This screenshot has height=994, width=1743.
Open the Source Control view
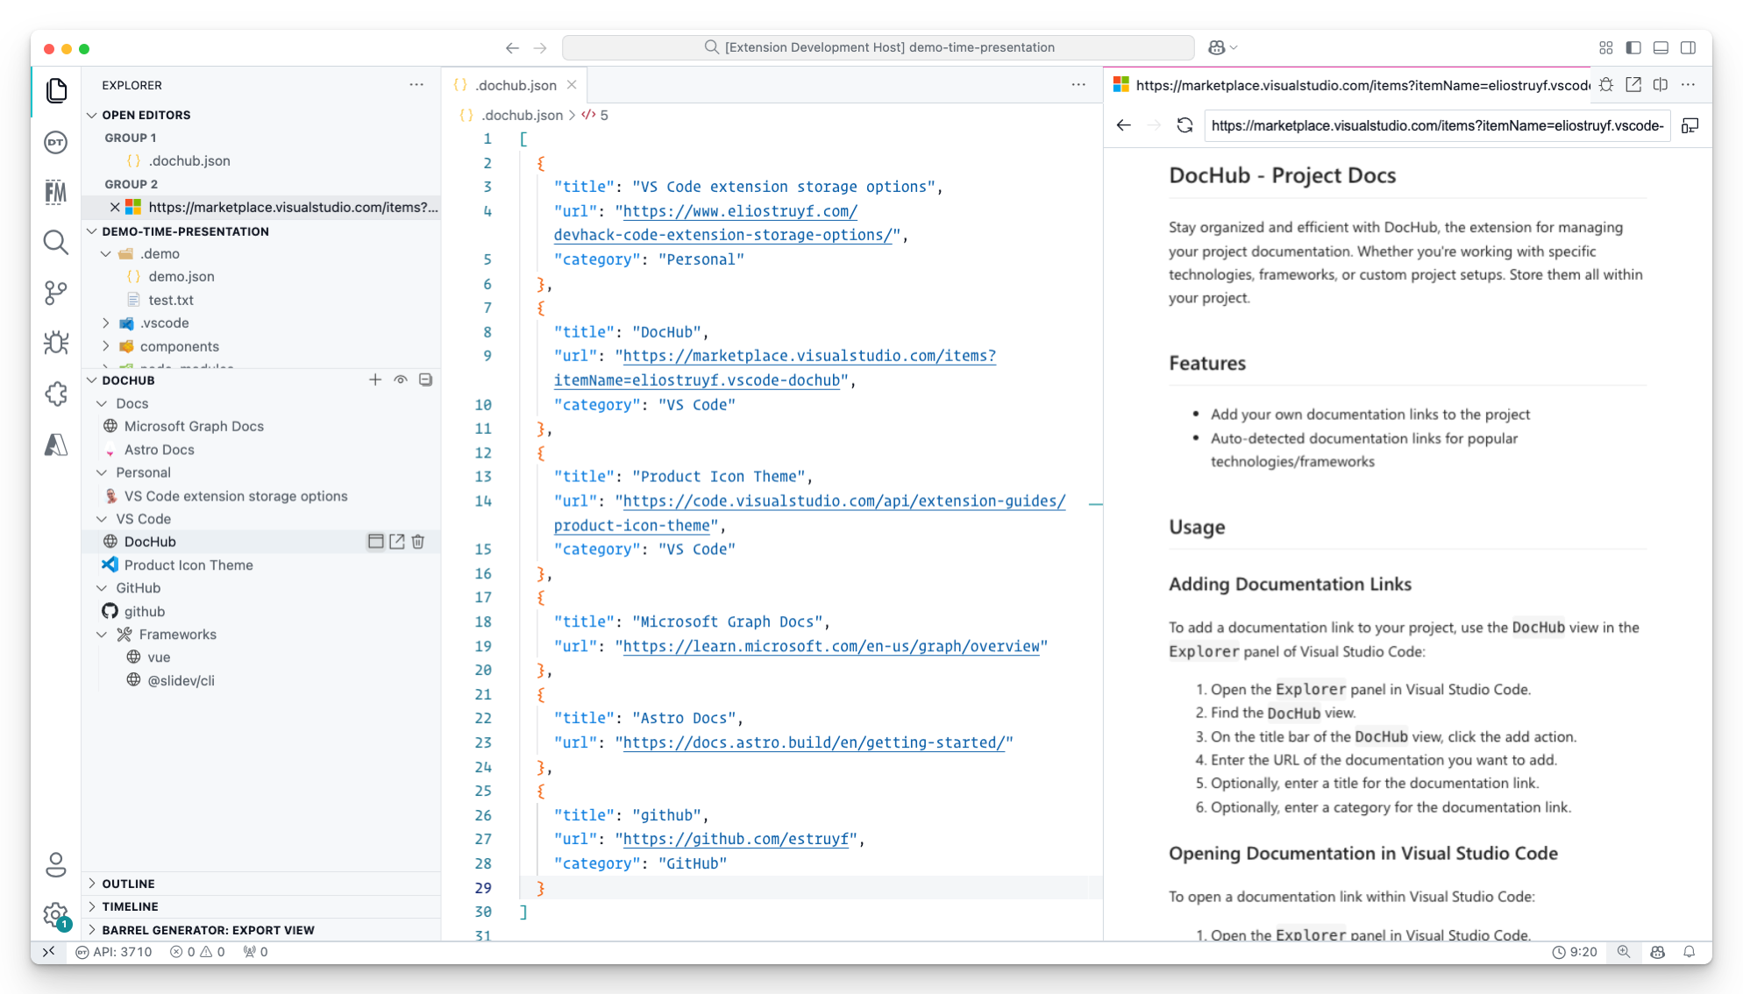(56, 293)
